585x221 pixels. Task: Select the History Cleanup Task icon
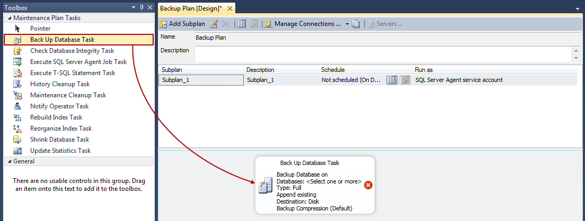pos(17,84)
